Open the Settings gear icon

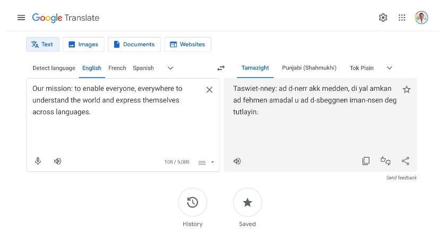pos(383,18)
